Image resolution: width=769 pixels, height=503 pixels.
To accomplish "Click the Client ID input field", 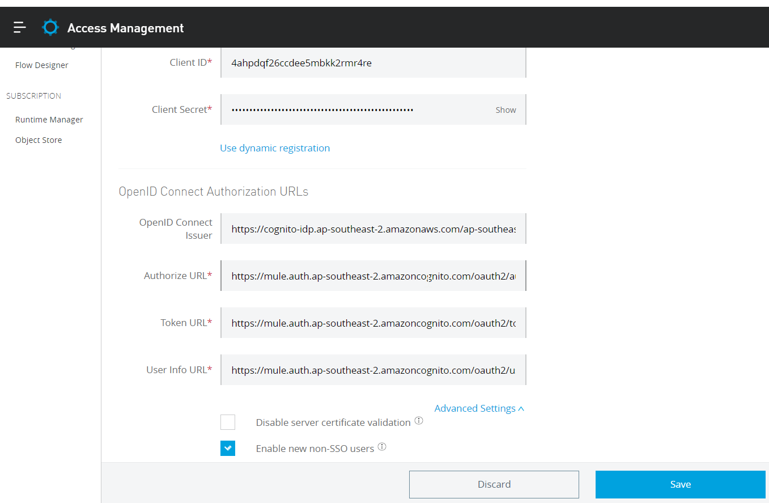I will pos(373,63).
